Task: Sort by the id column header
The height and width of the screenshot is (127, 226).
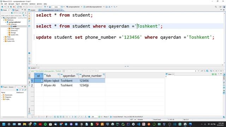Action: tap(38, 76)
